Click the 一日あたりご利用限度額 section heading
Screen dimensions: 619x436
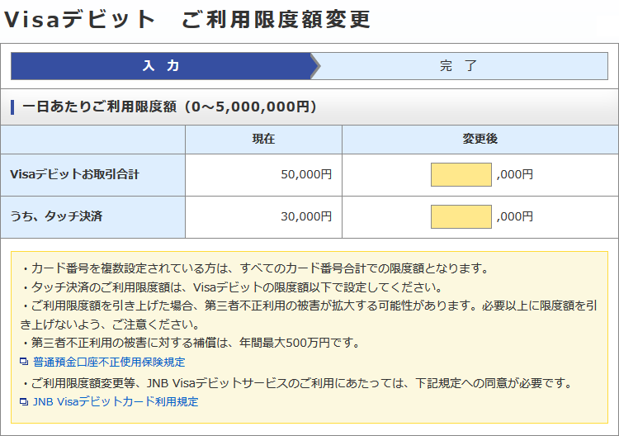[169, 107]
